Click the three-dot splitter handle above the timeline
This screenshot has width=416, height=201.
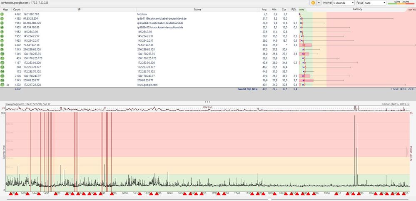(208, 102)
